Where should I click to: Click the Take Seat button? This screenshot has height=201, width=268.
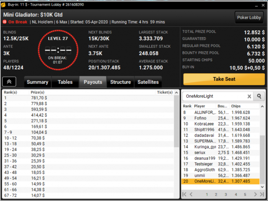224,79
